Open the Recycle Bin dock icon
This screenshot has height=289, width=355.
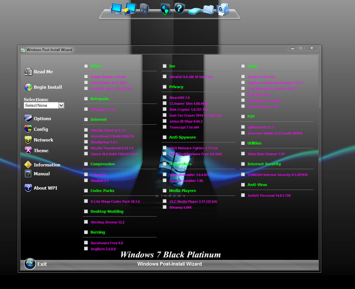223,9
